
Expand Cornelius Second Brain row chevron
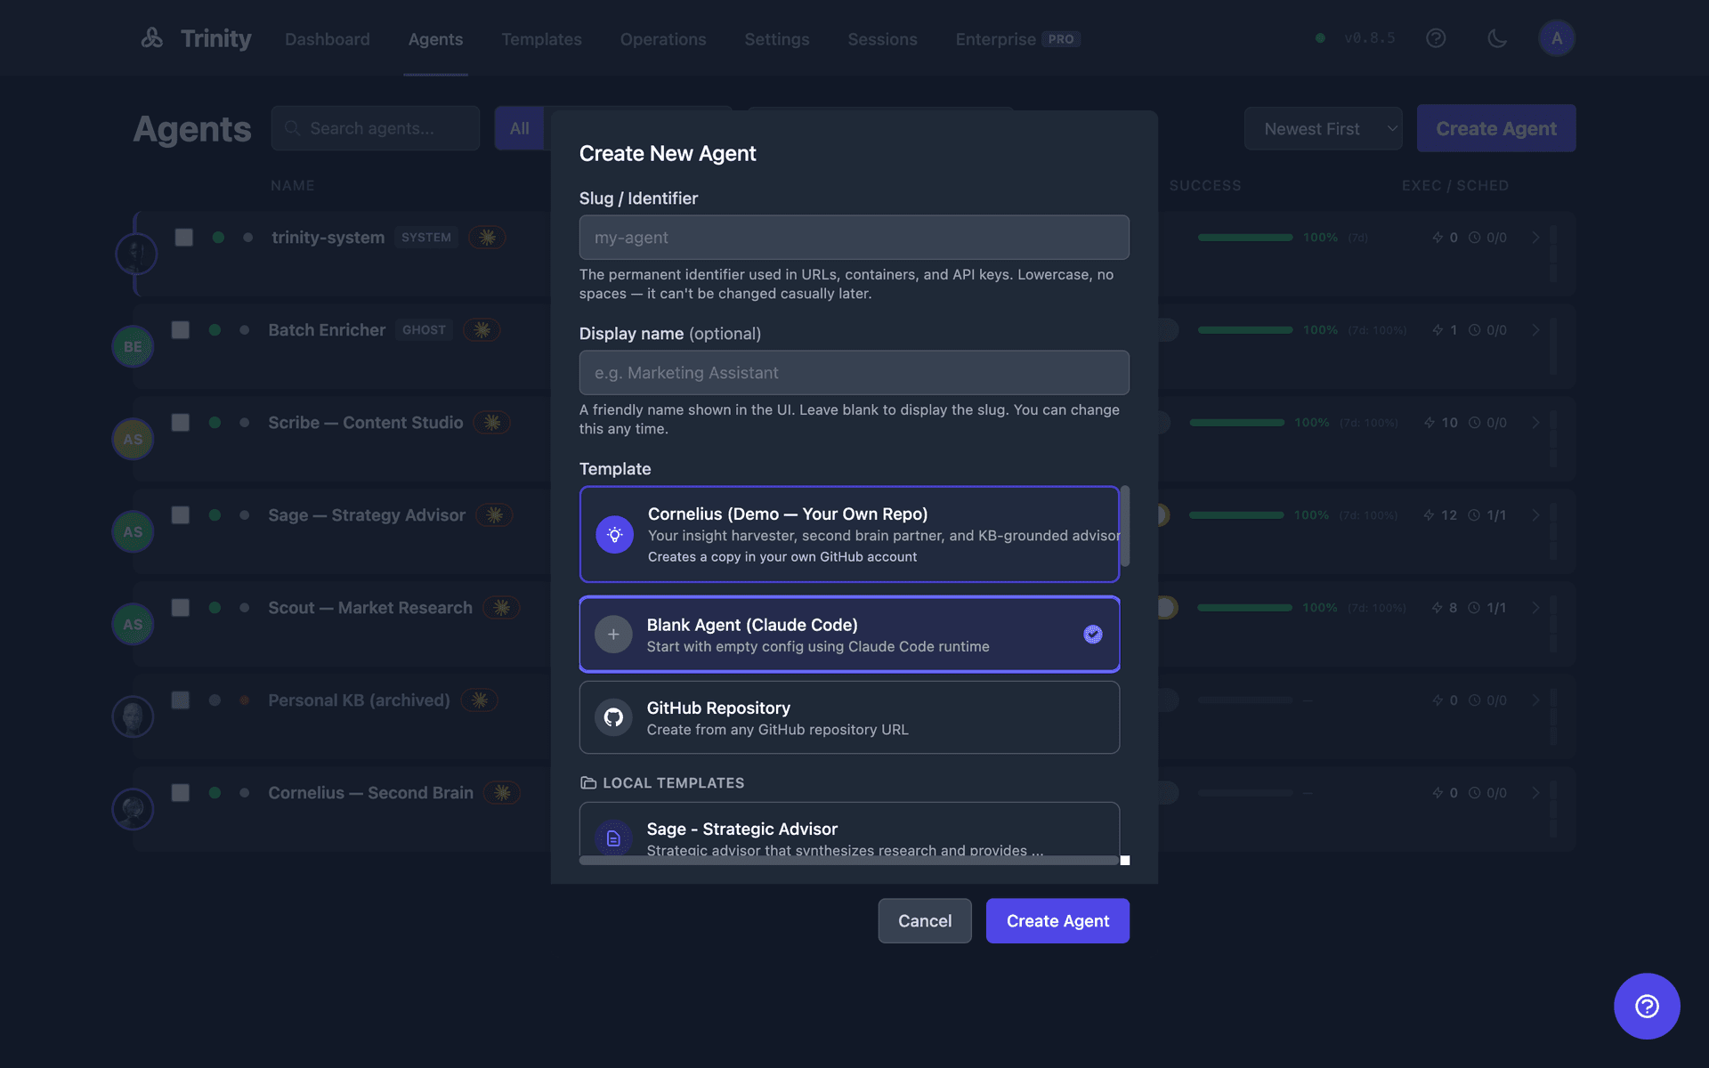(x=1535, y=793)
